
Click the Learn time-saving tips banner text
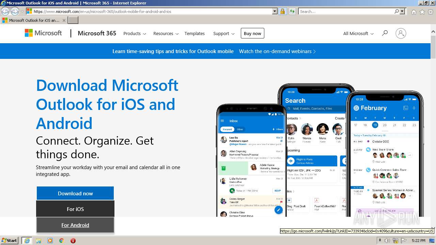tap(173, 51)
